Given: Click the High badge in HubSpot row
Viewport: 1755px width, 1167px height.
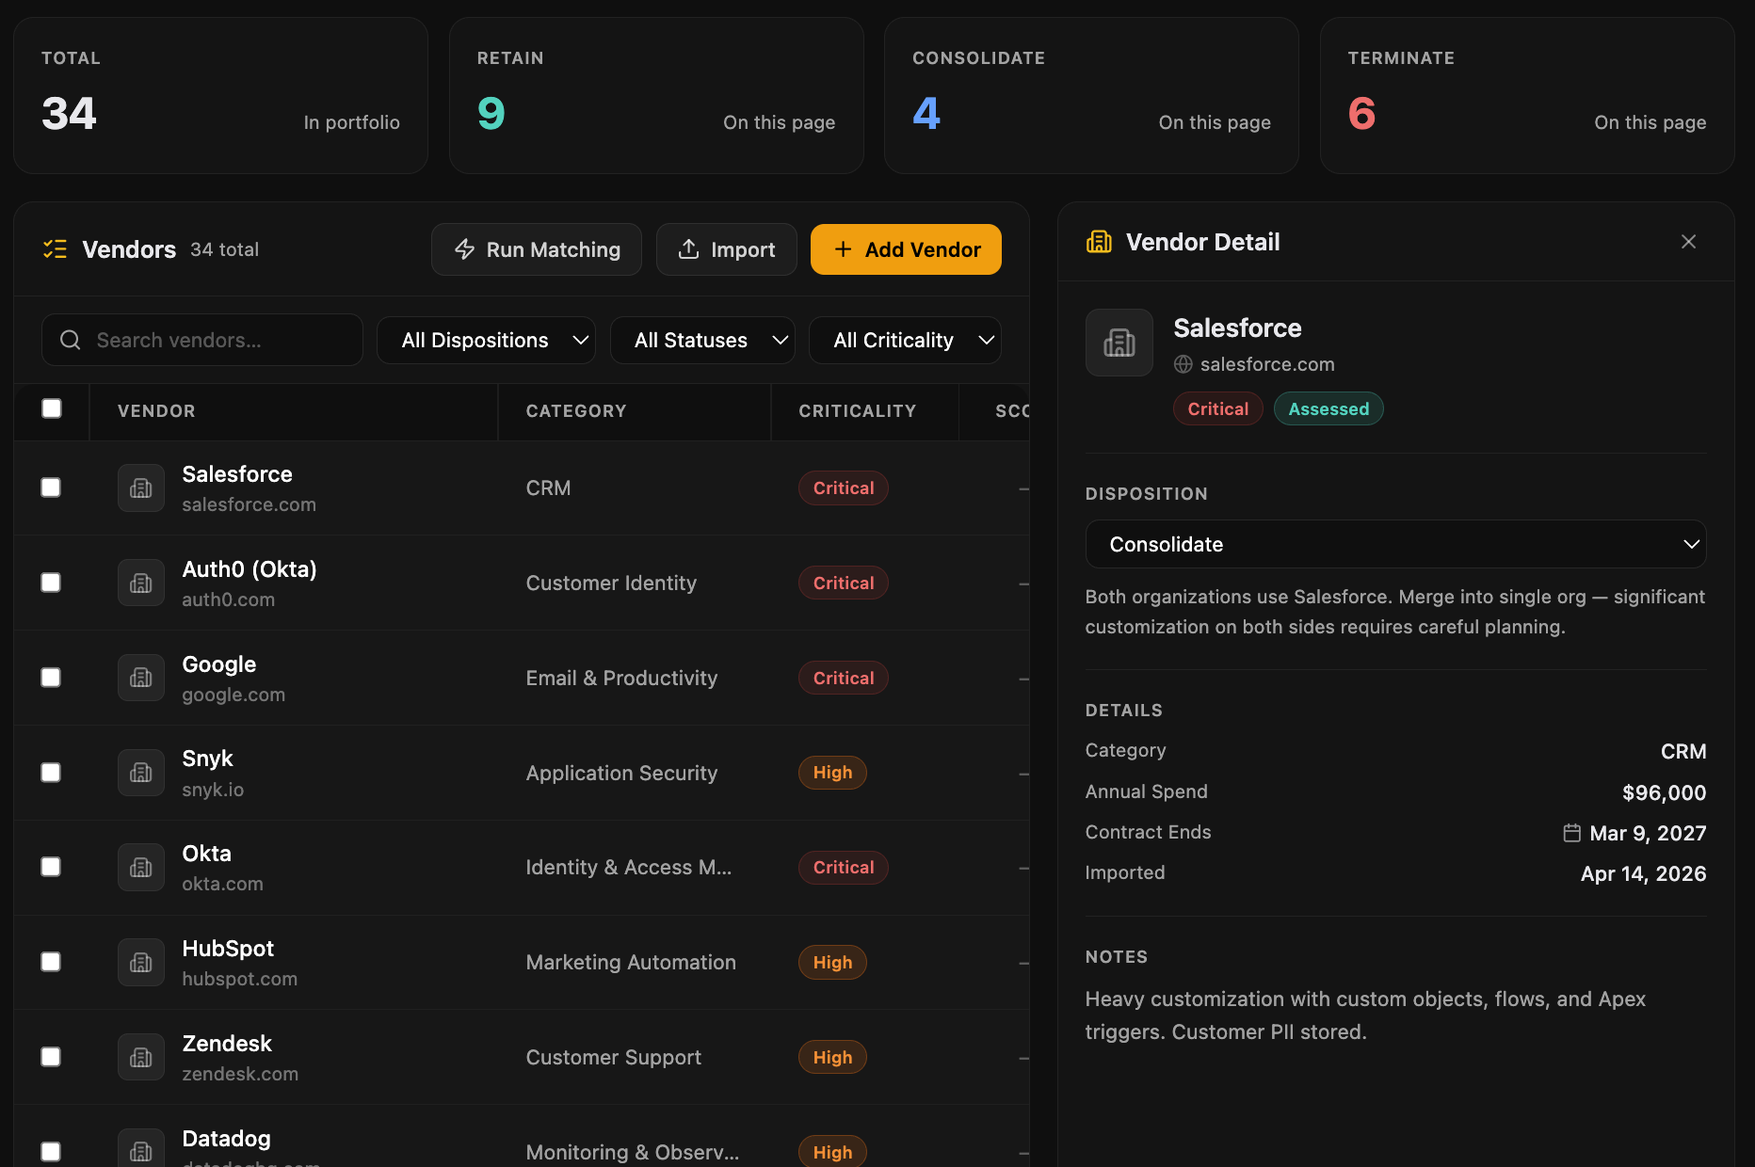Looking at the screenshot, I should coord(832,963).
